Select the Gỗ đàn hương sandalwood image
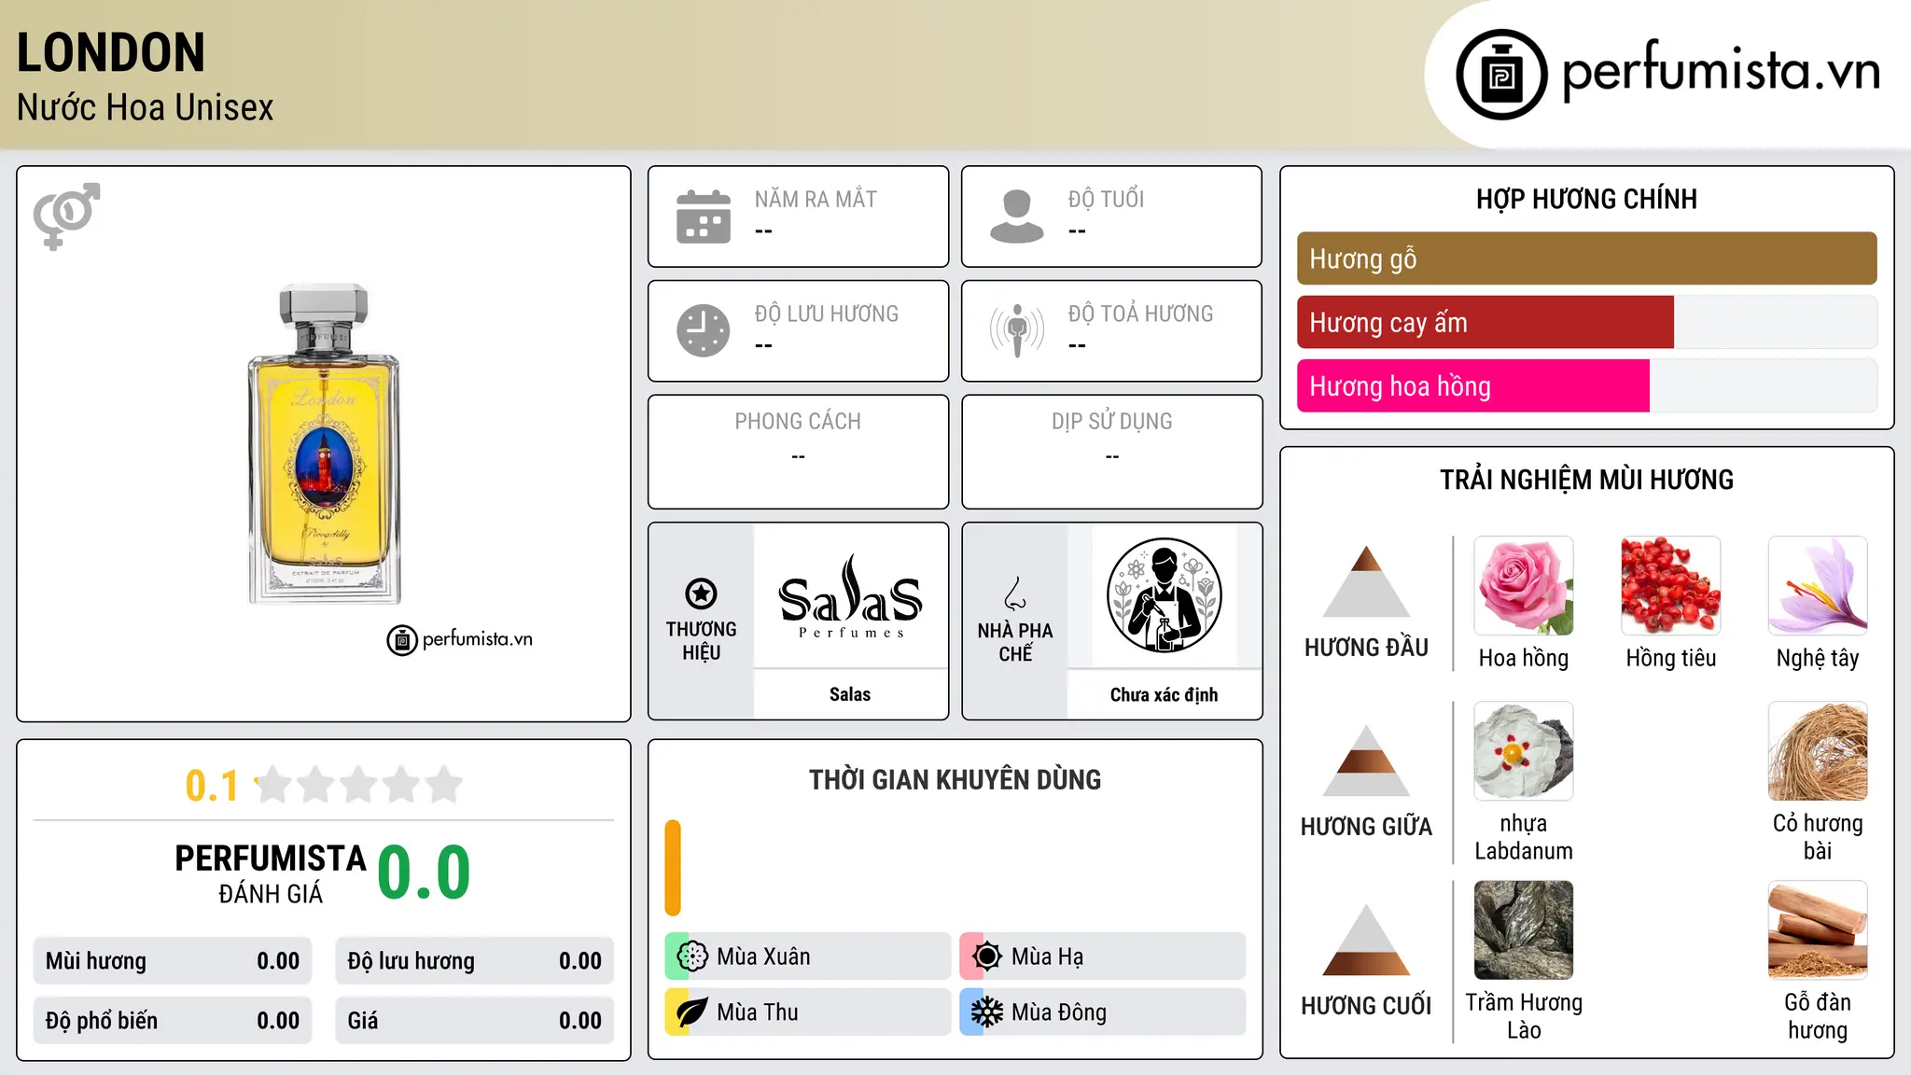This screenshot has width=1911, height=1075. point(1818,930)
